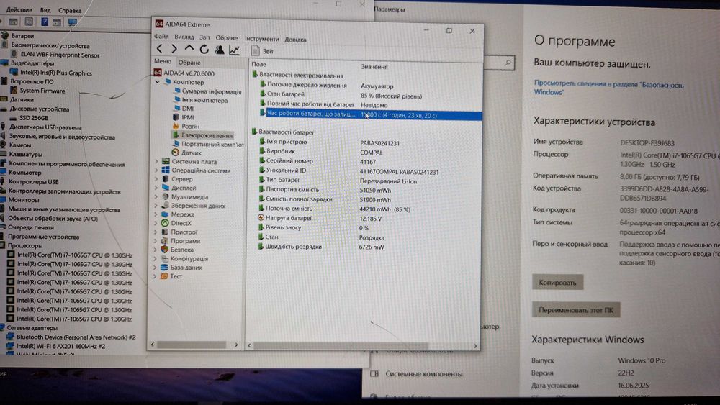Open the Обране menu in AIDA64

click(227, 38)
